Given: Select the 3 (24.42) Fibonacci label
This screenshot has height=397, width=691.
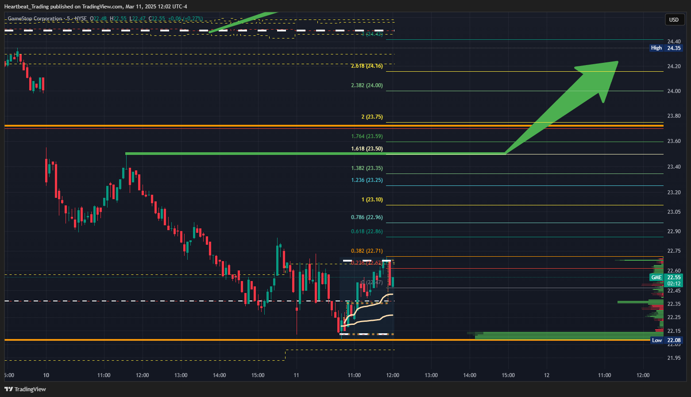Looking at the screenshot, I should [x=372, y=34].
